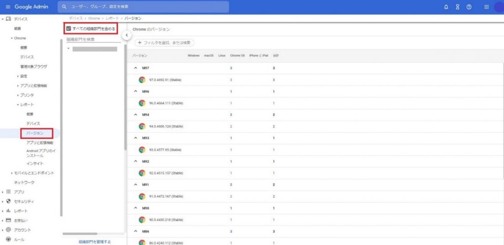The height and width of the screenshot is (245, 504).
Task: Collapse the M86 version group
Action: pyautogui.click(x=136, y=231)
